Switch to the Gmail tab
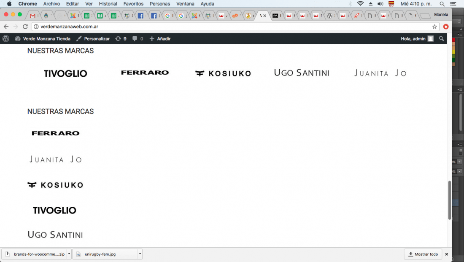Viewport: 464px width, 262px height. click(x=33, y=16)
